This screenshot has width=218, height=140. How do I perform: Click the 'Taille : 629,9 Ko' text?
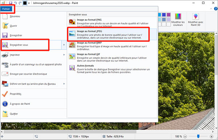tap(115, 136)
